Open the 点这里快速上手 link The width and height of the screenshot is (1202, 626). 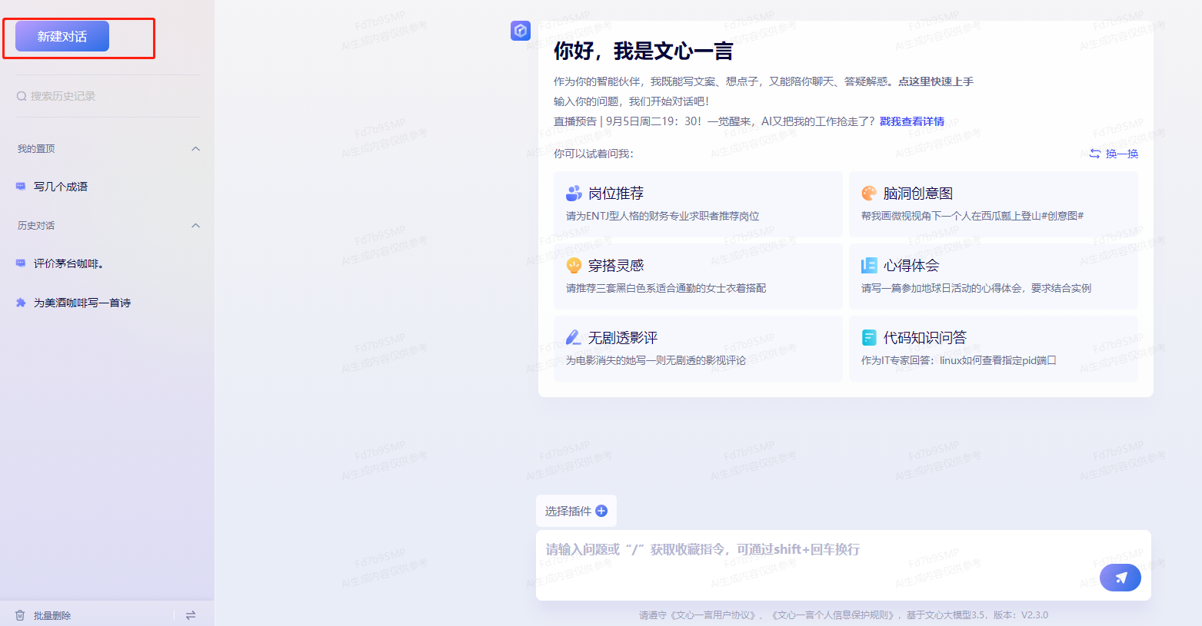click(x=936, y=81)
